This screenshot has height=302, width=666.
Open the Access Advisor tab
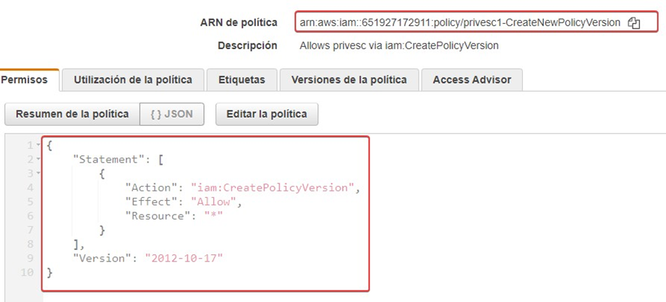click(x=471, y=79)
